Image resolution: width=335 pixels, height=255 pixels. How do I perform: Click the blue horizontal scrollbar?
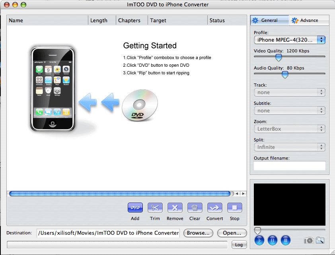120,193
